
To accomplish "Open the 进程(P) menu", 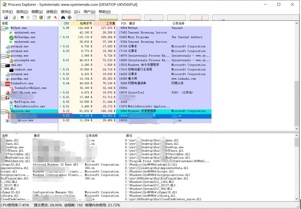I will click(x=52, y=12).
